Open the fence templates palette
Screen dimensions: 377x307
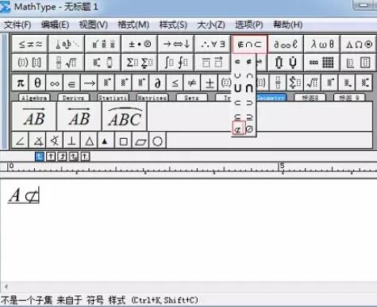[x=29, y=63]
